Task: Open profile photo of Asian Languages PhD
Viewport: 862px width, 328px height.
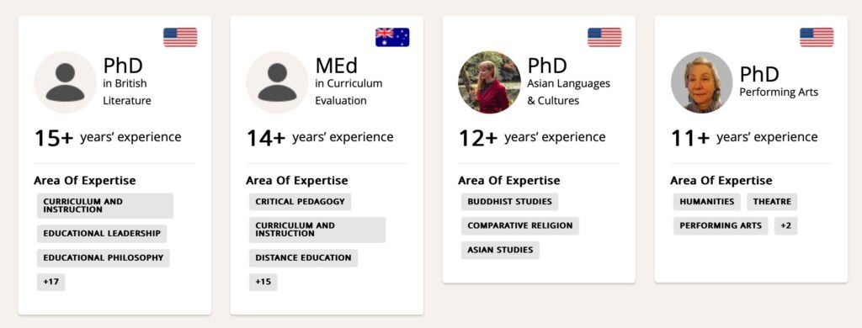Action: pos(489,82)
